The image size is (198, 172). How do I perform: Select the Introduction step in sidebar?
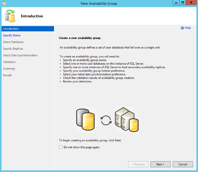[11, 29]
